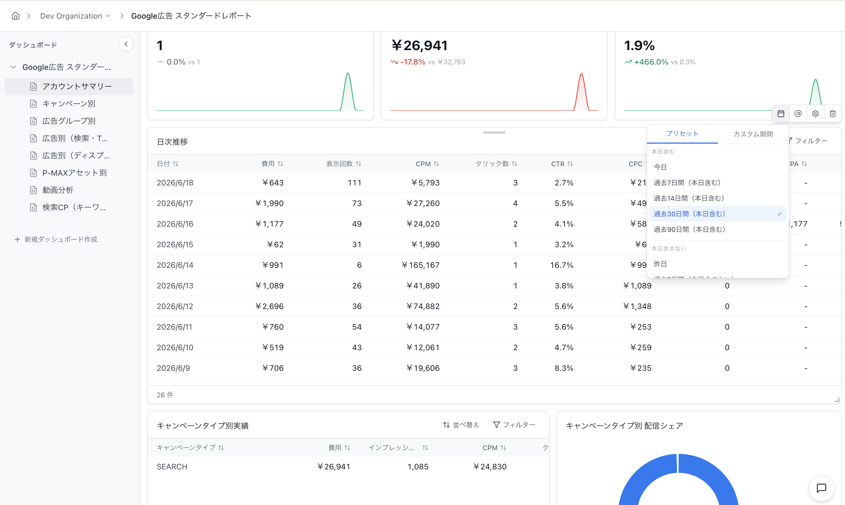Sort the daily table by 日付 column
845x505 pixels.
(167, 164)
